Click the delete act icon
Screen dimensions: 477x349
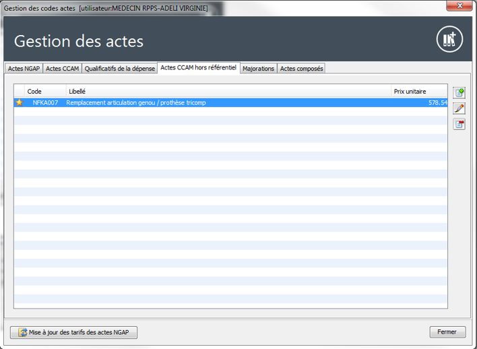(459, 124)
